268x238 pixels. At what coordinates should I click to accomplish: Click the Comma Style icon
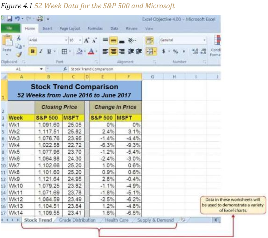(184, 51)
